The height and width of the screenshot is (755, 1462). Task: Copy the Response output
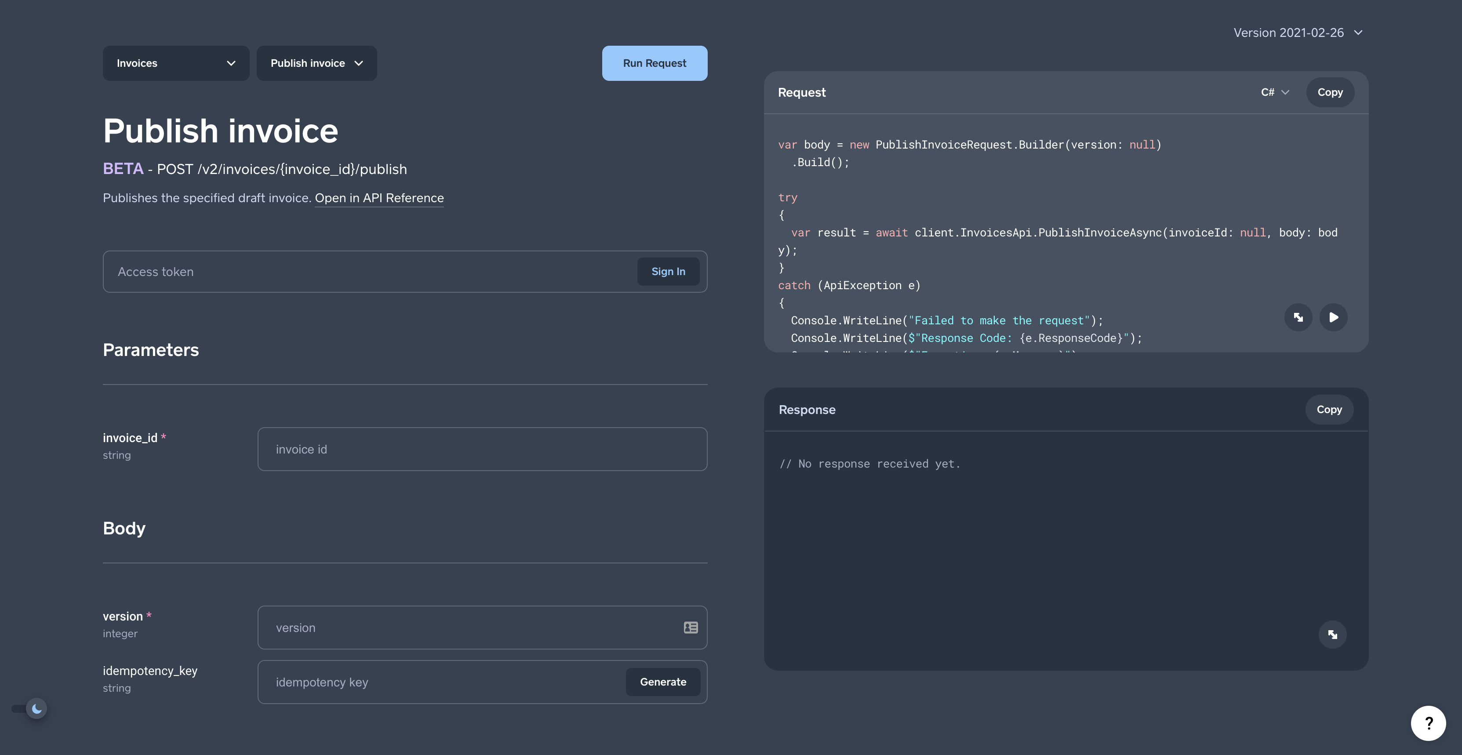pos(1329,409)
